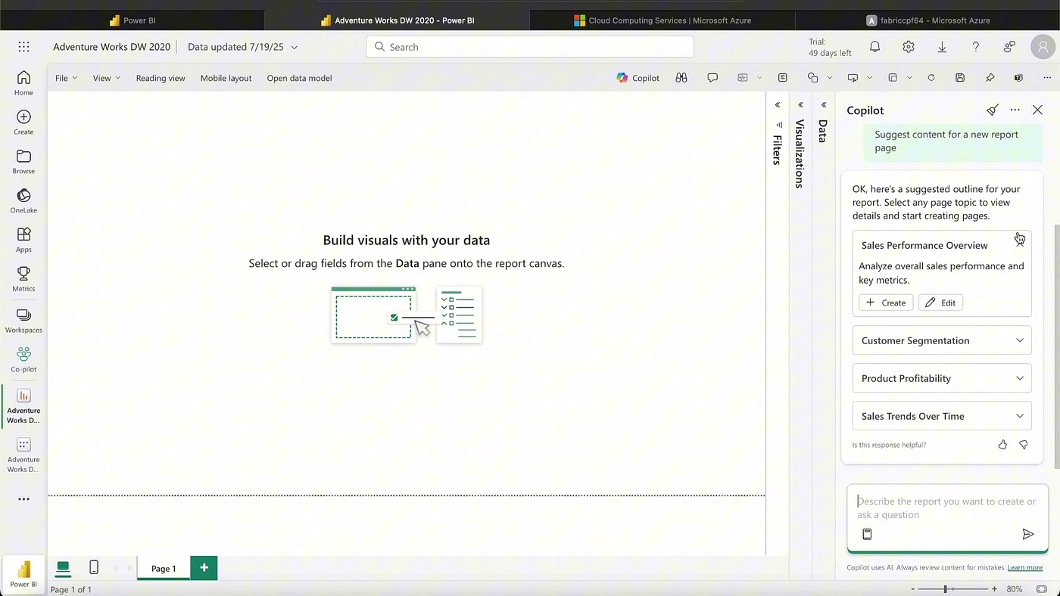Image resolution: width=1060 pixels, height=596 pixels.
Task: Add a new report page
Action: click(204, 568)
